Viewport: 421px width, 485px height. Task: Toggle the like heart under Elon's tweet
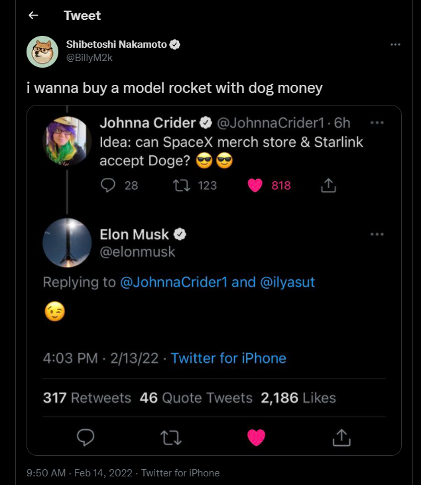tap(256, 437)
